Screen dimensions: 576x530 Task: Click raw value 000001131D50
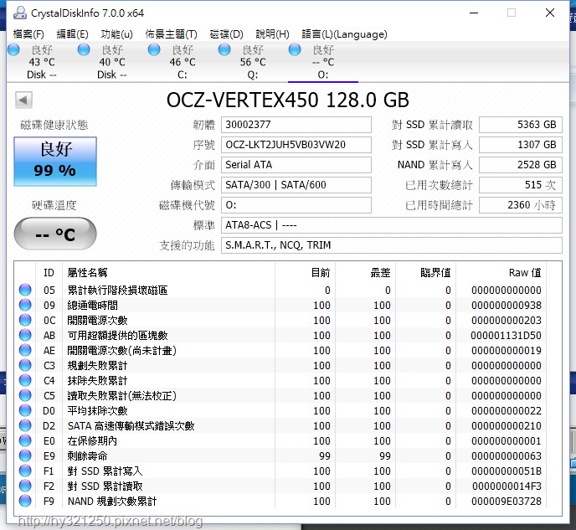tap(507, 336)
